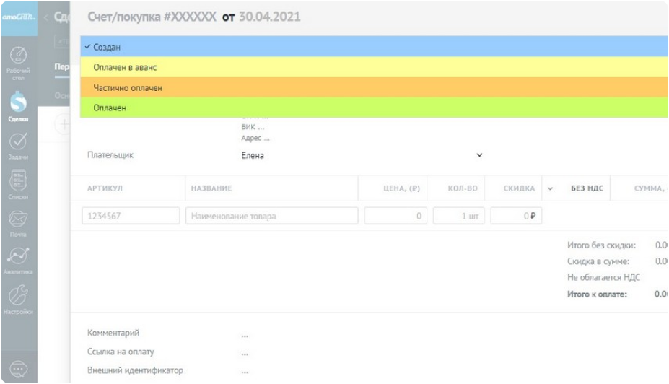Open the Аналитика section icon
Screen dimensions: 669x384
point(18,261)
